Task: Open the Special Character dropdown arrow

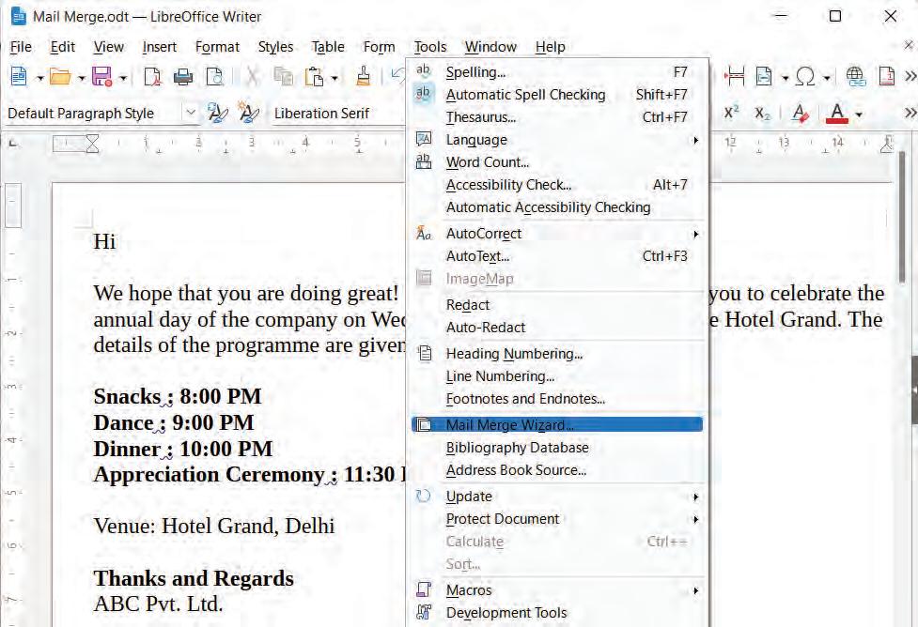Action: pos(827,78)
